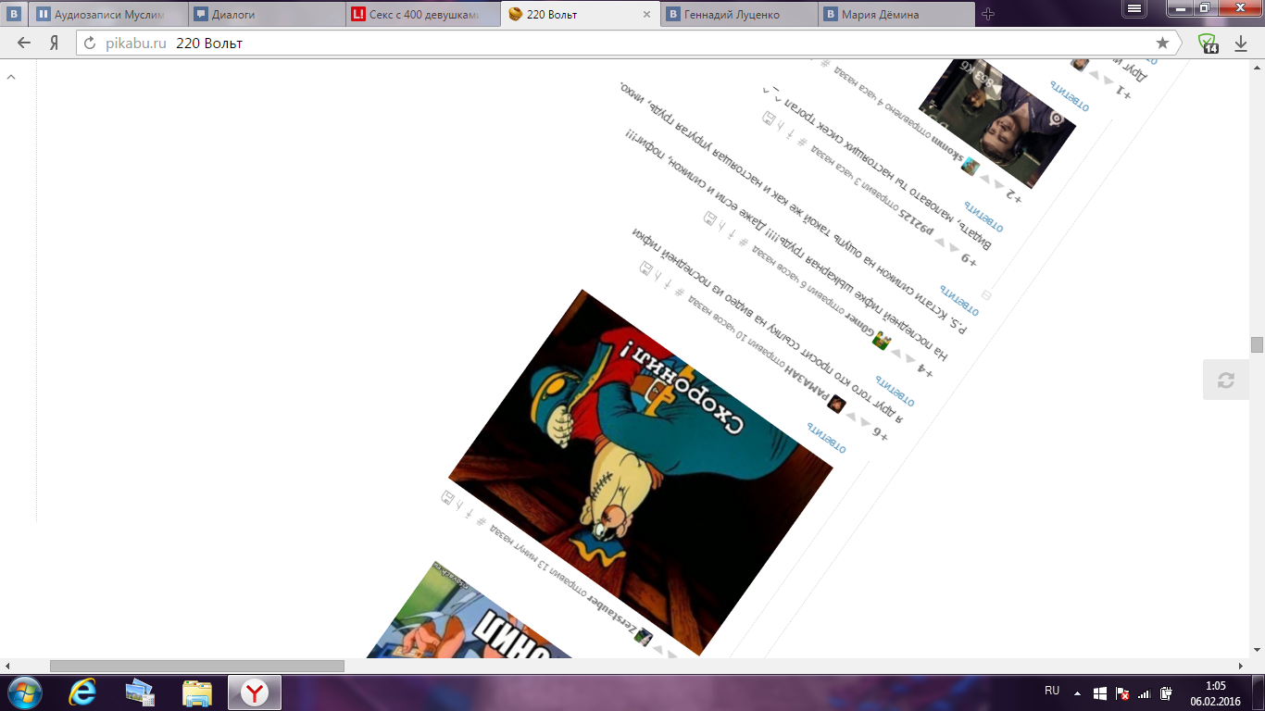The height and width of the screenshot is (711, 1265).
Task: Click the save icon on p92125's comment line
Action: (x=768, y=118)
